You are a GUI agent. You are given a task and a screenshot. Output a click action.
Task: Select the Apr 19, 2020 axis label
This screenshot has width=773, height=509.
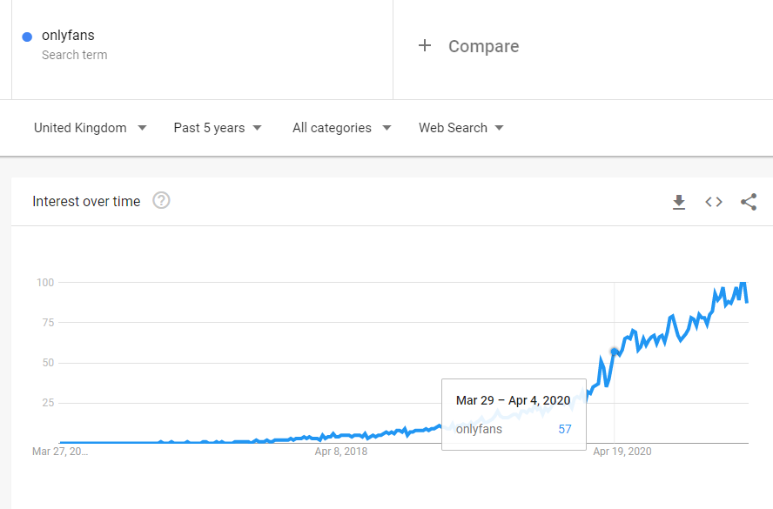(x=622, y=452)
